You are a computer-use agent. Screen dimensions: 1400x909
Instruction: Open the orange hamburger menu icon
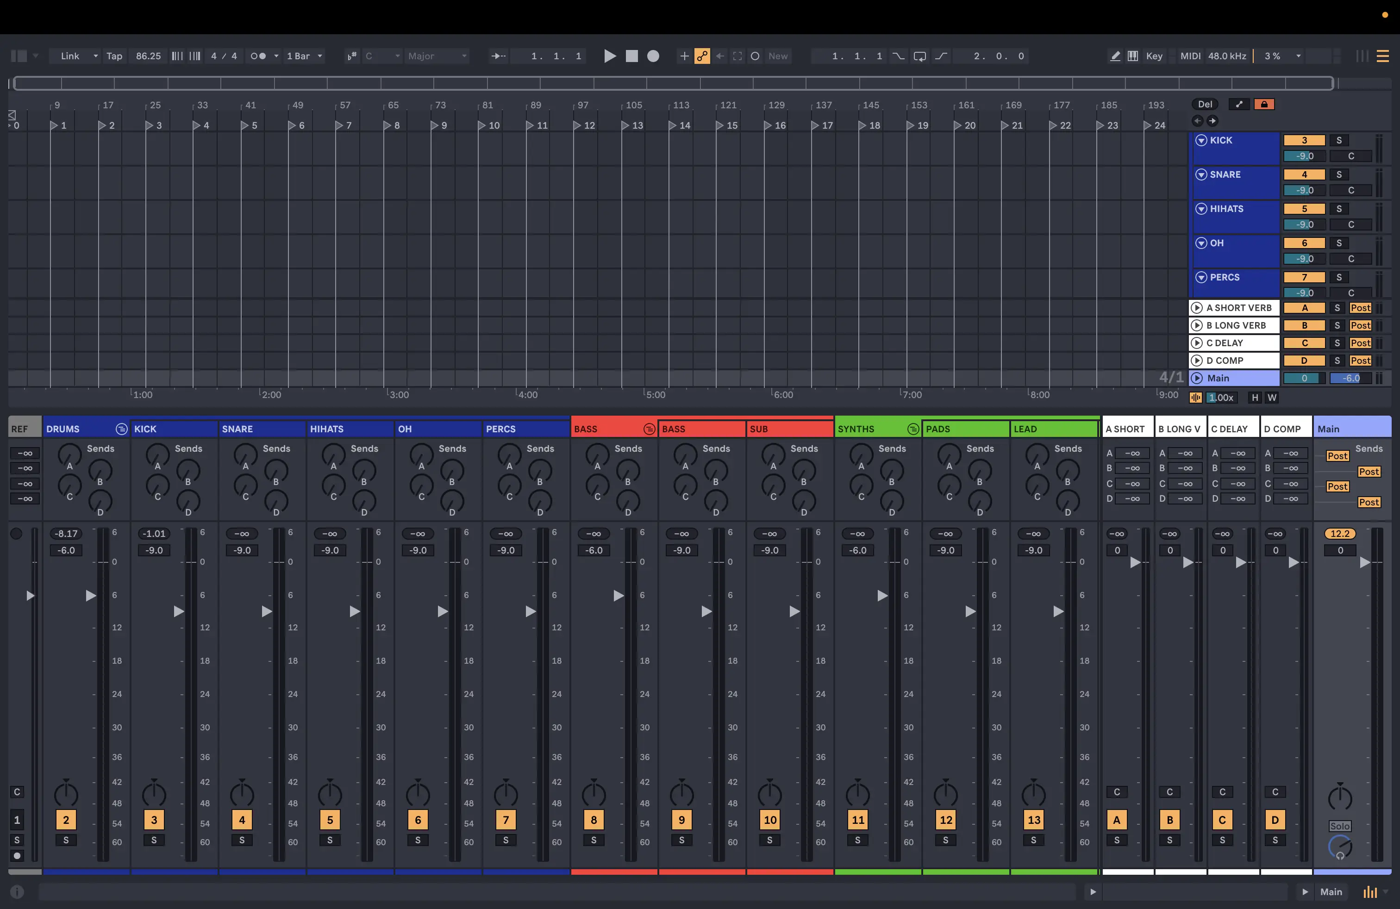[1383, 56]
